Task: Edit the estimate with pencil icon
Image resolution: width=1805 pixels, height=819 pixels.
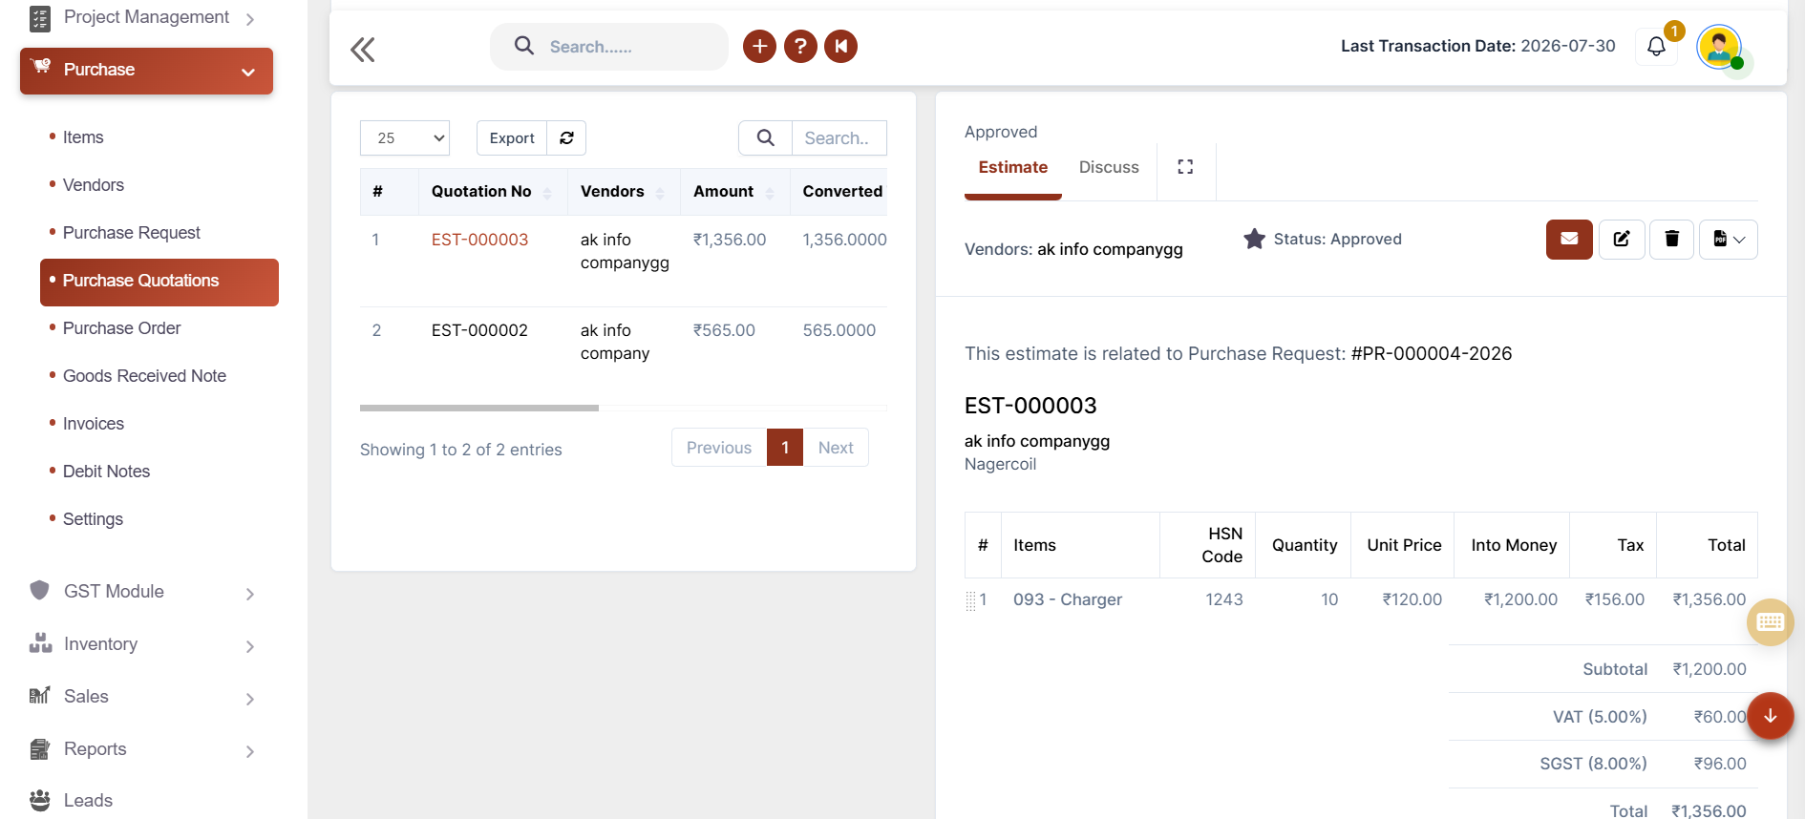Action: (1622, 239)
